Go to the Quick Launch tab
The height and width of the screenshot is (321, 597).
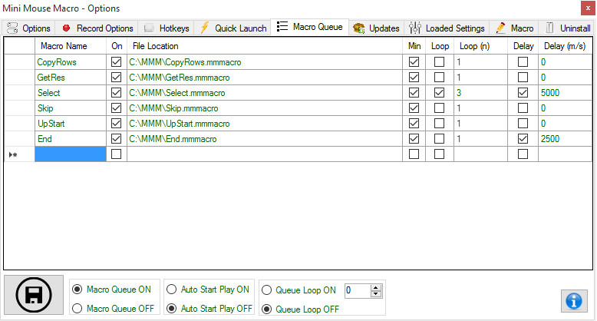click(233, 28)
